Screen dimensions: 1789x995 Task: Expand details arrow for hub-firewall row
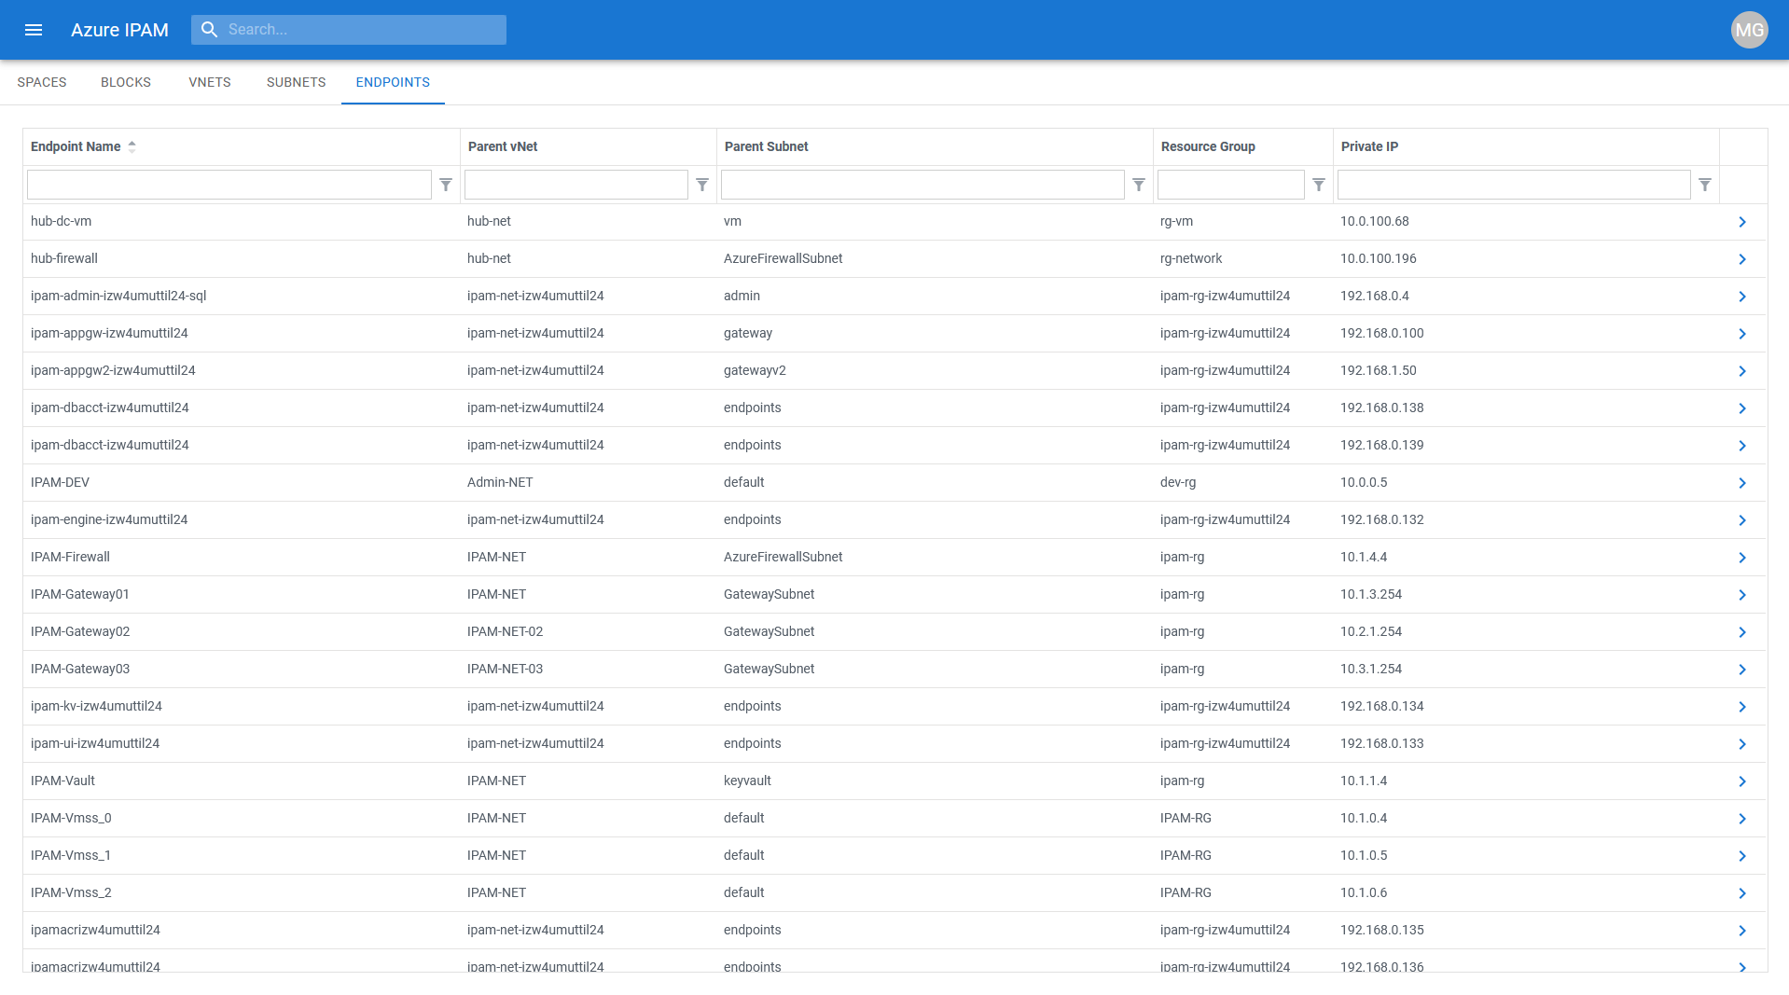pos(1742,259)
